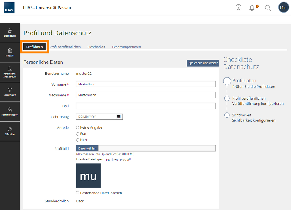
Task: Click the search magnifier icon
Action: [268, 8]
